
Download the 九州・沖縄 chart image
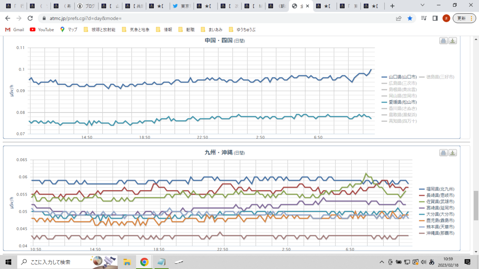(453, 153)
